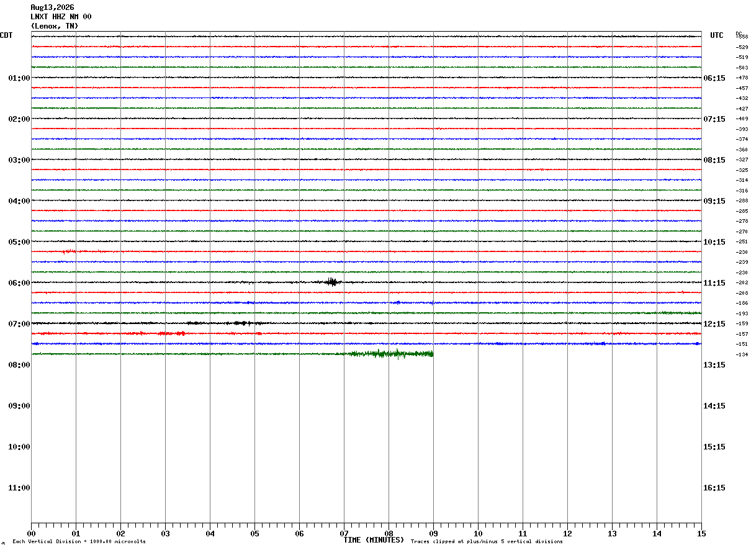The width and height of the screenshot is (751, 550).
Task: Click the Each Vertical Division footnote
Action: click(x=79, y=542)
